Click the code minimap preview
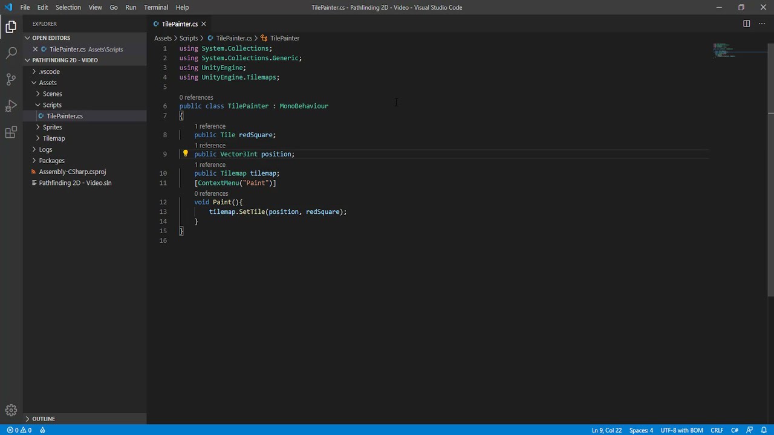This screenshot has height=435, width=774. [x=724, y=50]
